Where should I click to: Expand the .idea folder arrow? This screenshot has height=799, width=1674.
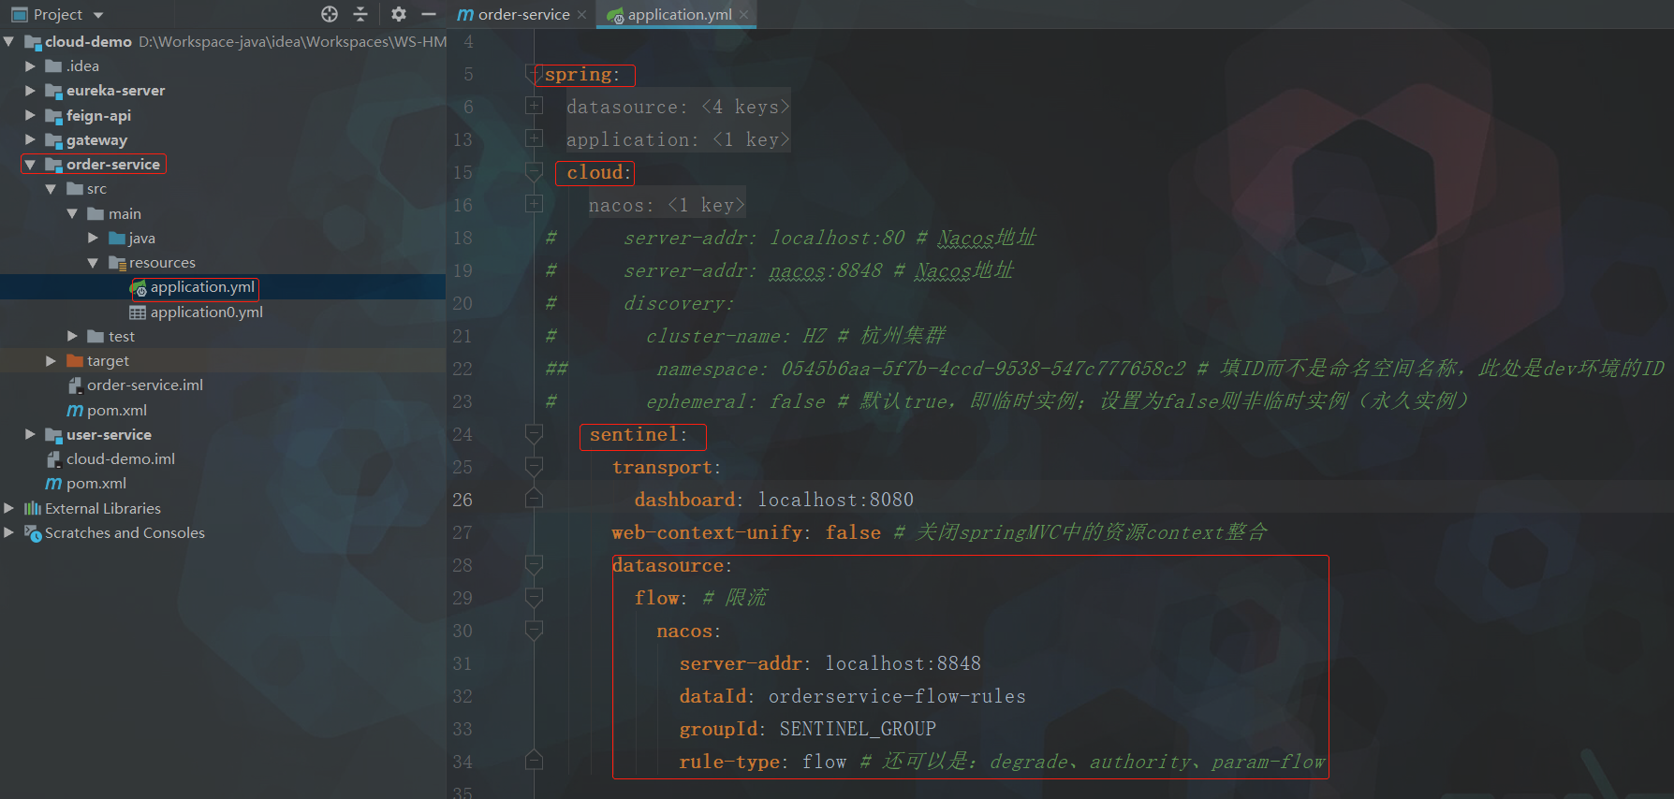pos(30,66)
